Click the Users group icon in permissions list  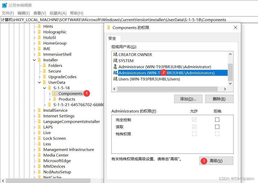pyautogui.click(x=115, y=79)
